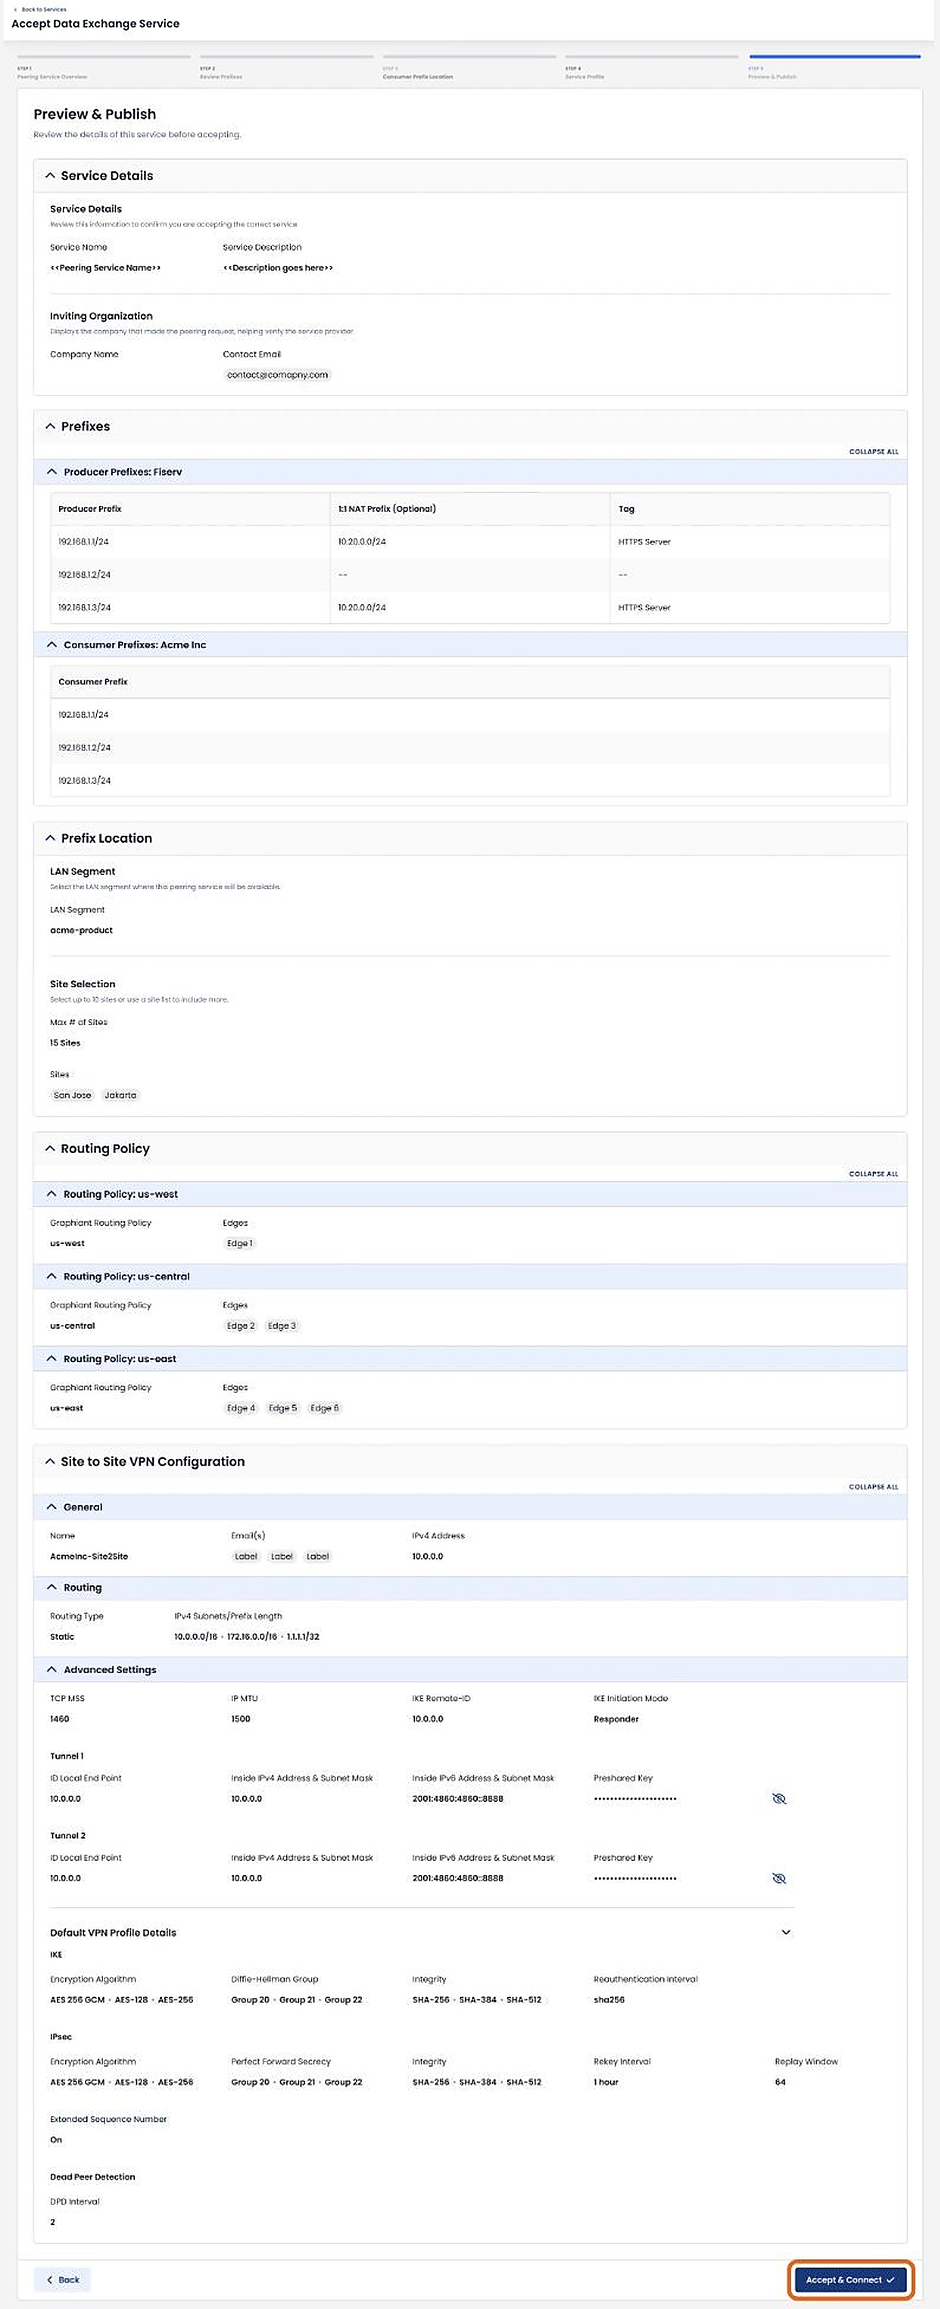This screenshot has height=2309, width=940.
Task: Click Tunnel 1 IPv6 address 2001:4860:4860::8888
Action: [458, 1799]
